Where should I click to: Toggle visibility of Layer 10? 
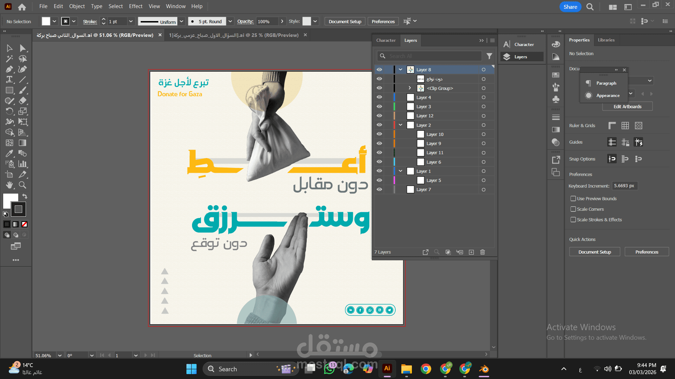(x=379, y=134)
